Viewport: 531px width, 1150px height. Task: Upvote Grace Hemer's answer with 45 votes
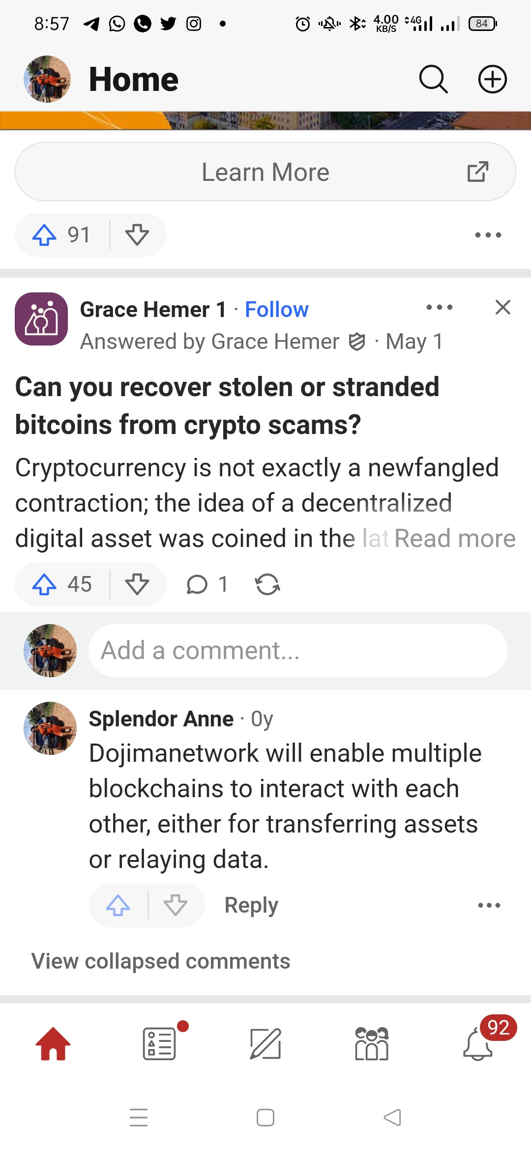coord(45,584)
